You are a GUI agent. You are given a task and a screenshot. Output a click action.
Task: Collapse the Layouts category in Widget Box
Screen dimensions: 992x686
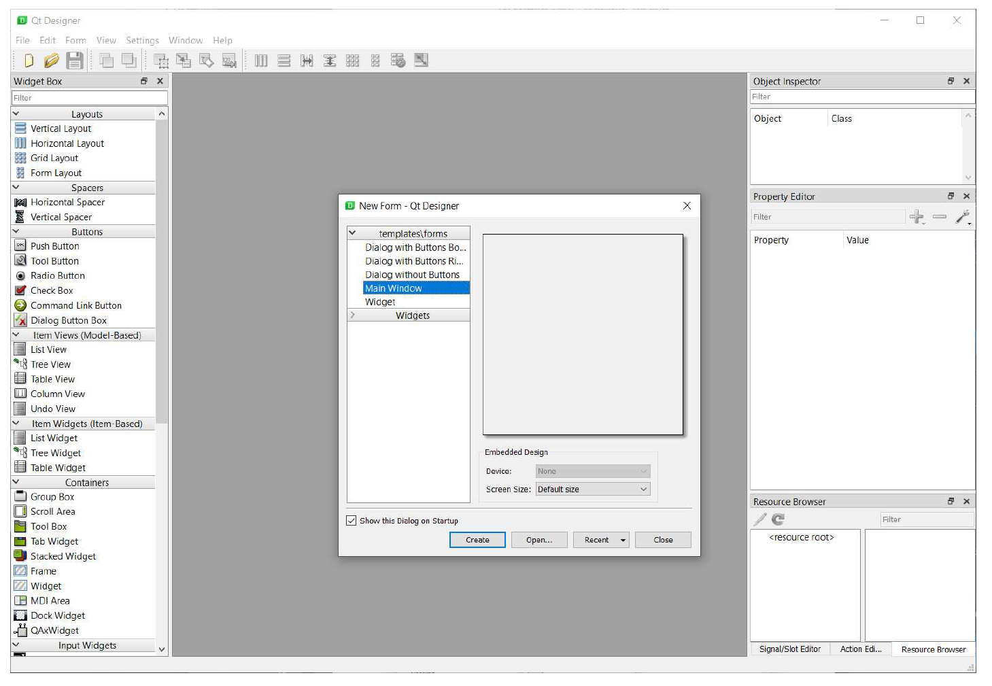(x=16, y=114)
